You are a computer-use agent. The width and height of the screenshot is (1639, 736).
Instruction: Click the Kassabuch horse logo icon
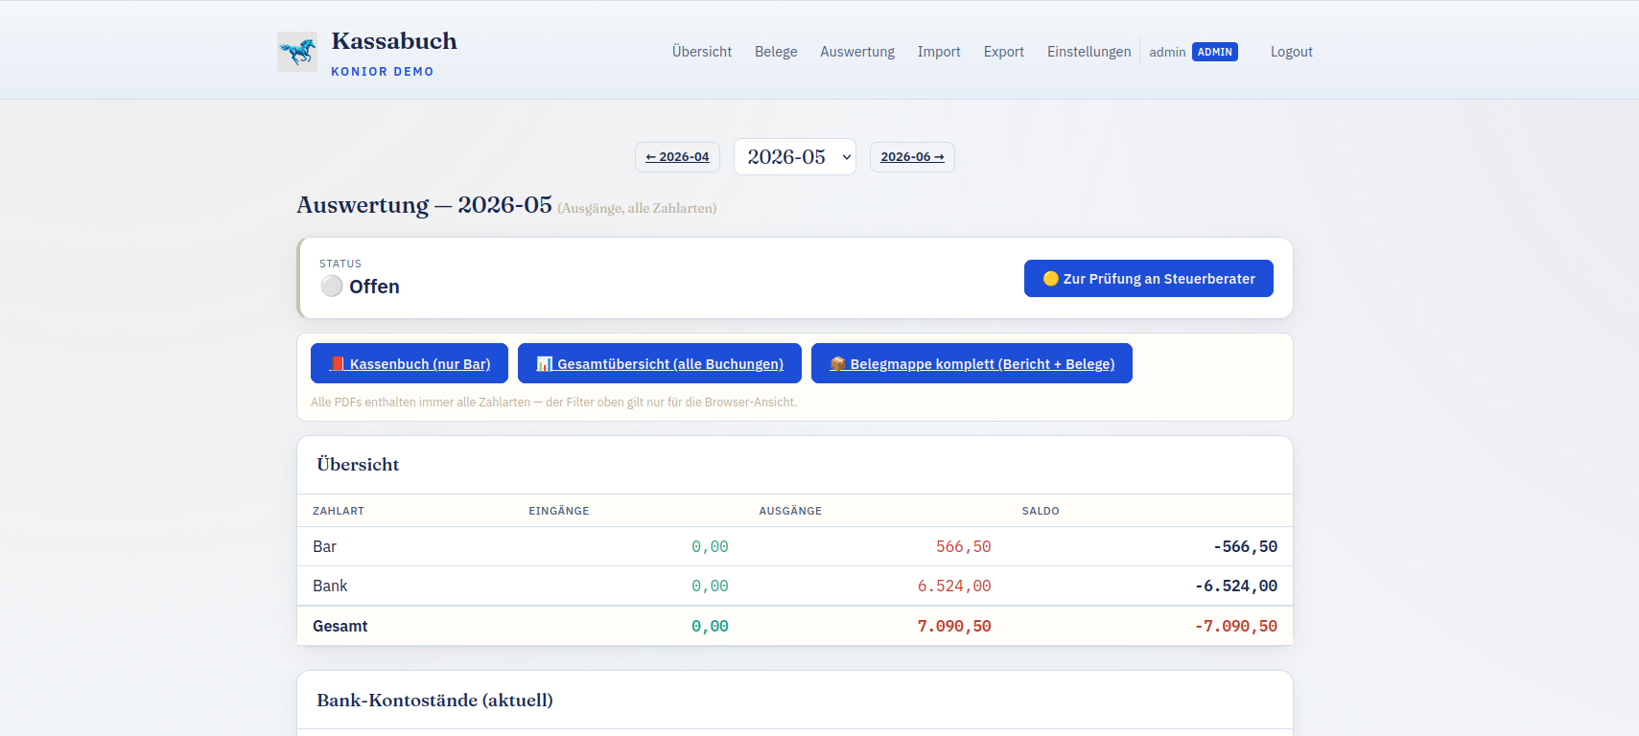click(297, 52)
